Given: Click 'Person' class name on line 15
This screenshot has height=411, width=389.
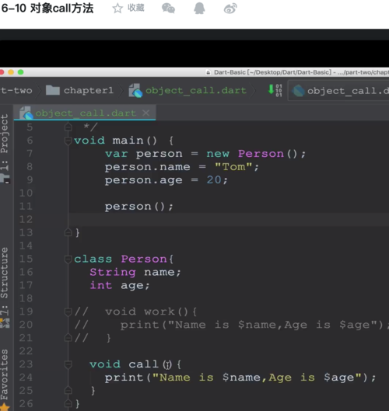Looking at the screenshot, I should pos(144,259).
